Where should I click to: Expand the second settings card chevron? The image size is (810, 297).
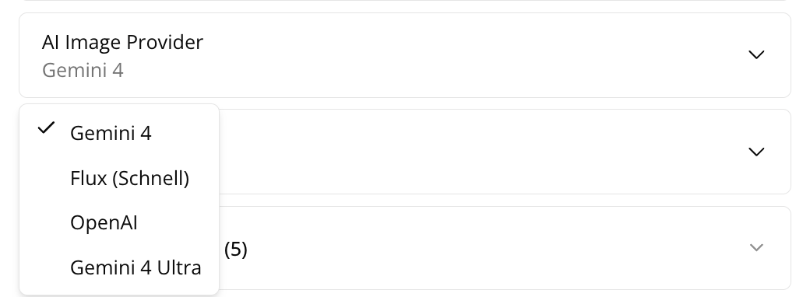coord(756,152)
